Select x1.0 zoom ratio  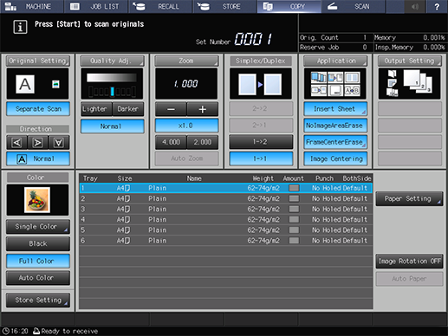point(186,126)
